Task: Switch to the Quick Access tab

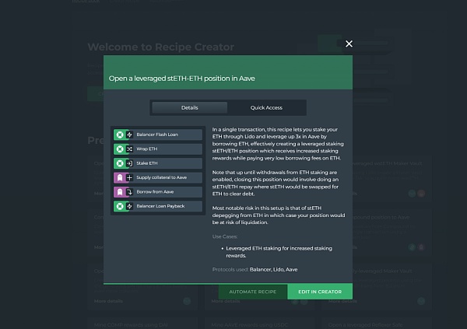Action: [x=266, y=107]
